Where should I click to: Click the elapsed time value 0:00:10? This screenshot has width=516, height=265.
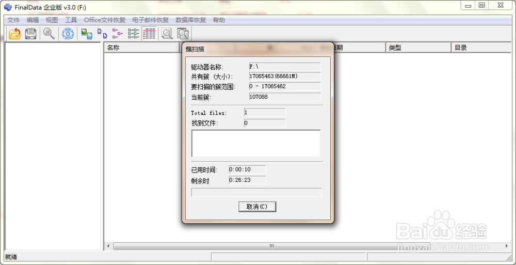pos(247,169)
